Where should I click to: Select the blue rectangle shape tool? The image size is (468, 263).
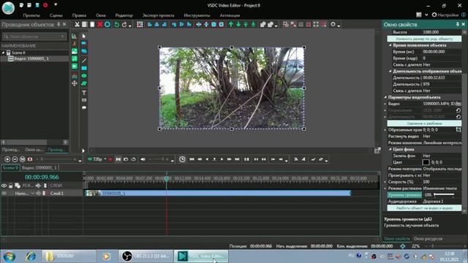[x=84, y=68]
